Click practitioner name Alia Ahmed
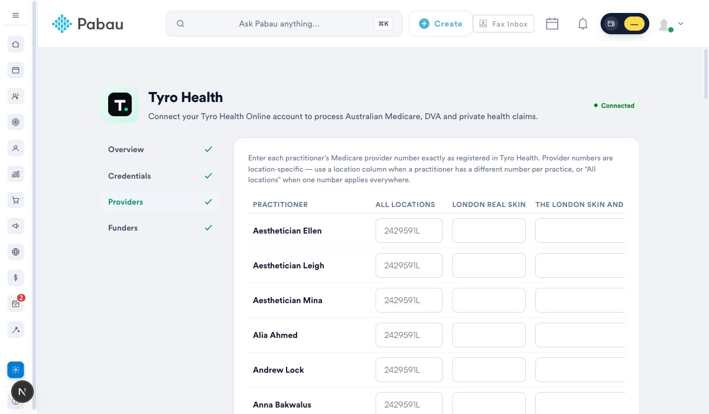The height and width of the screenshot is (414, 709). [x=275, y=335]
